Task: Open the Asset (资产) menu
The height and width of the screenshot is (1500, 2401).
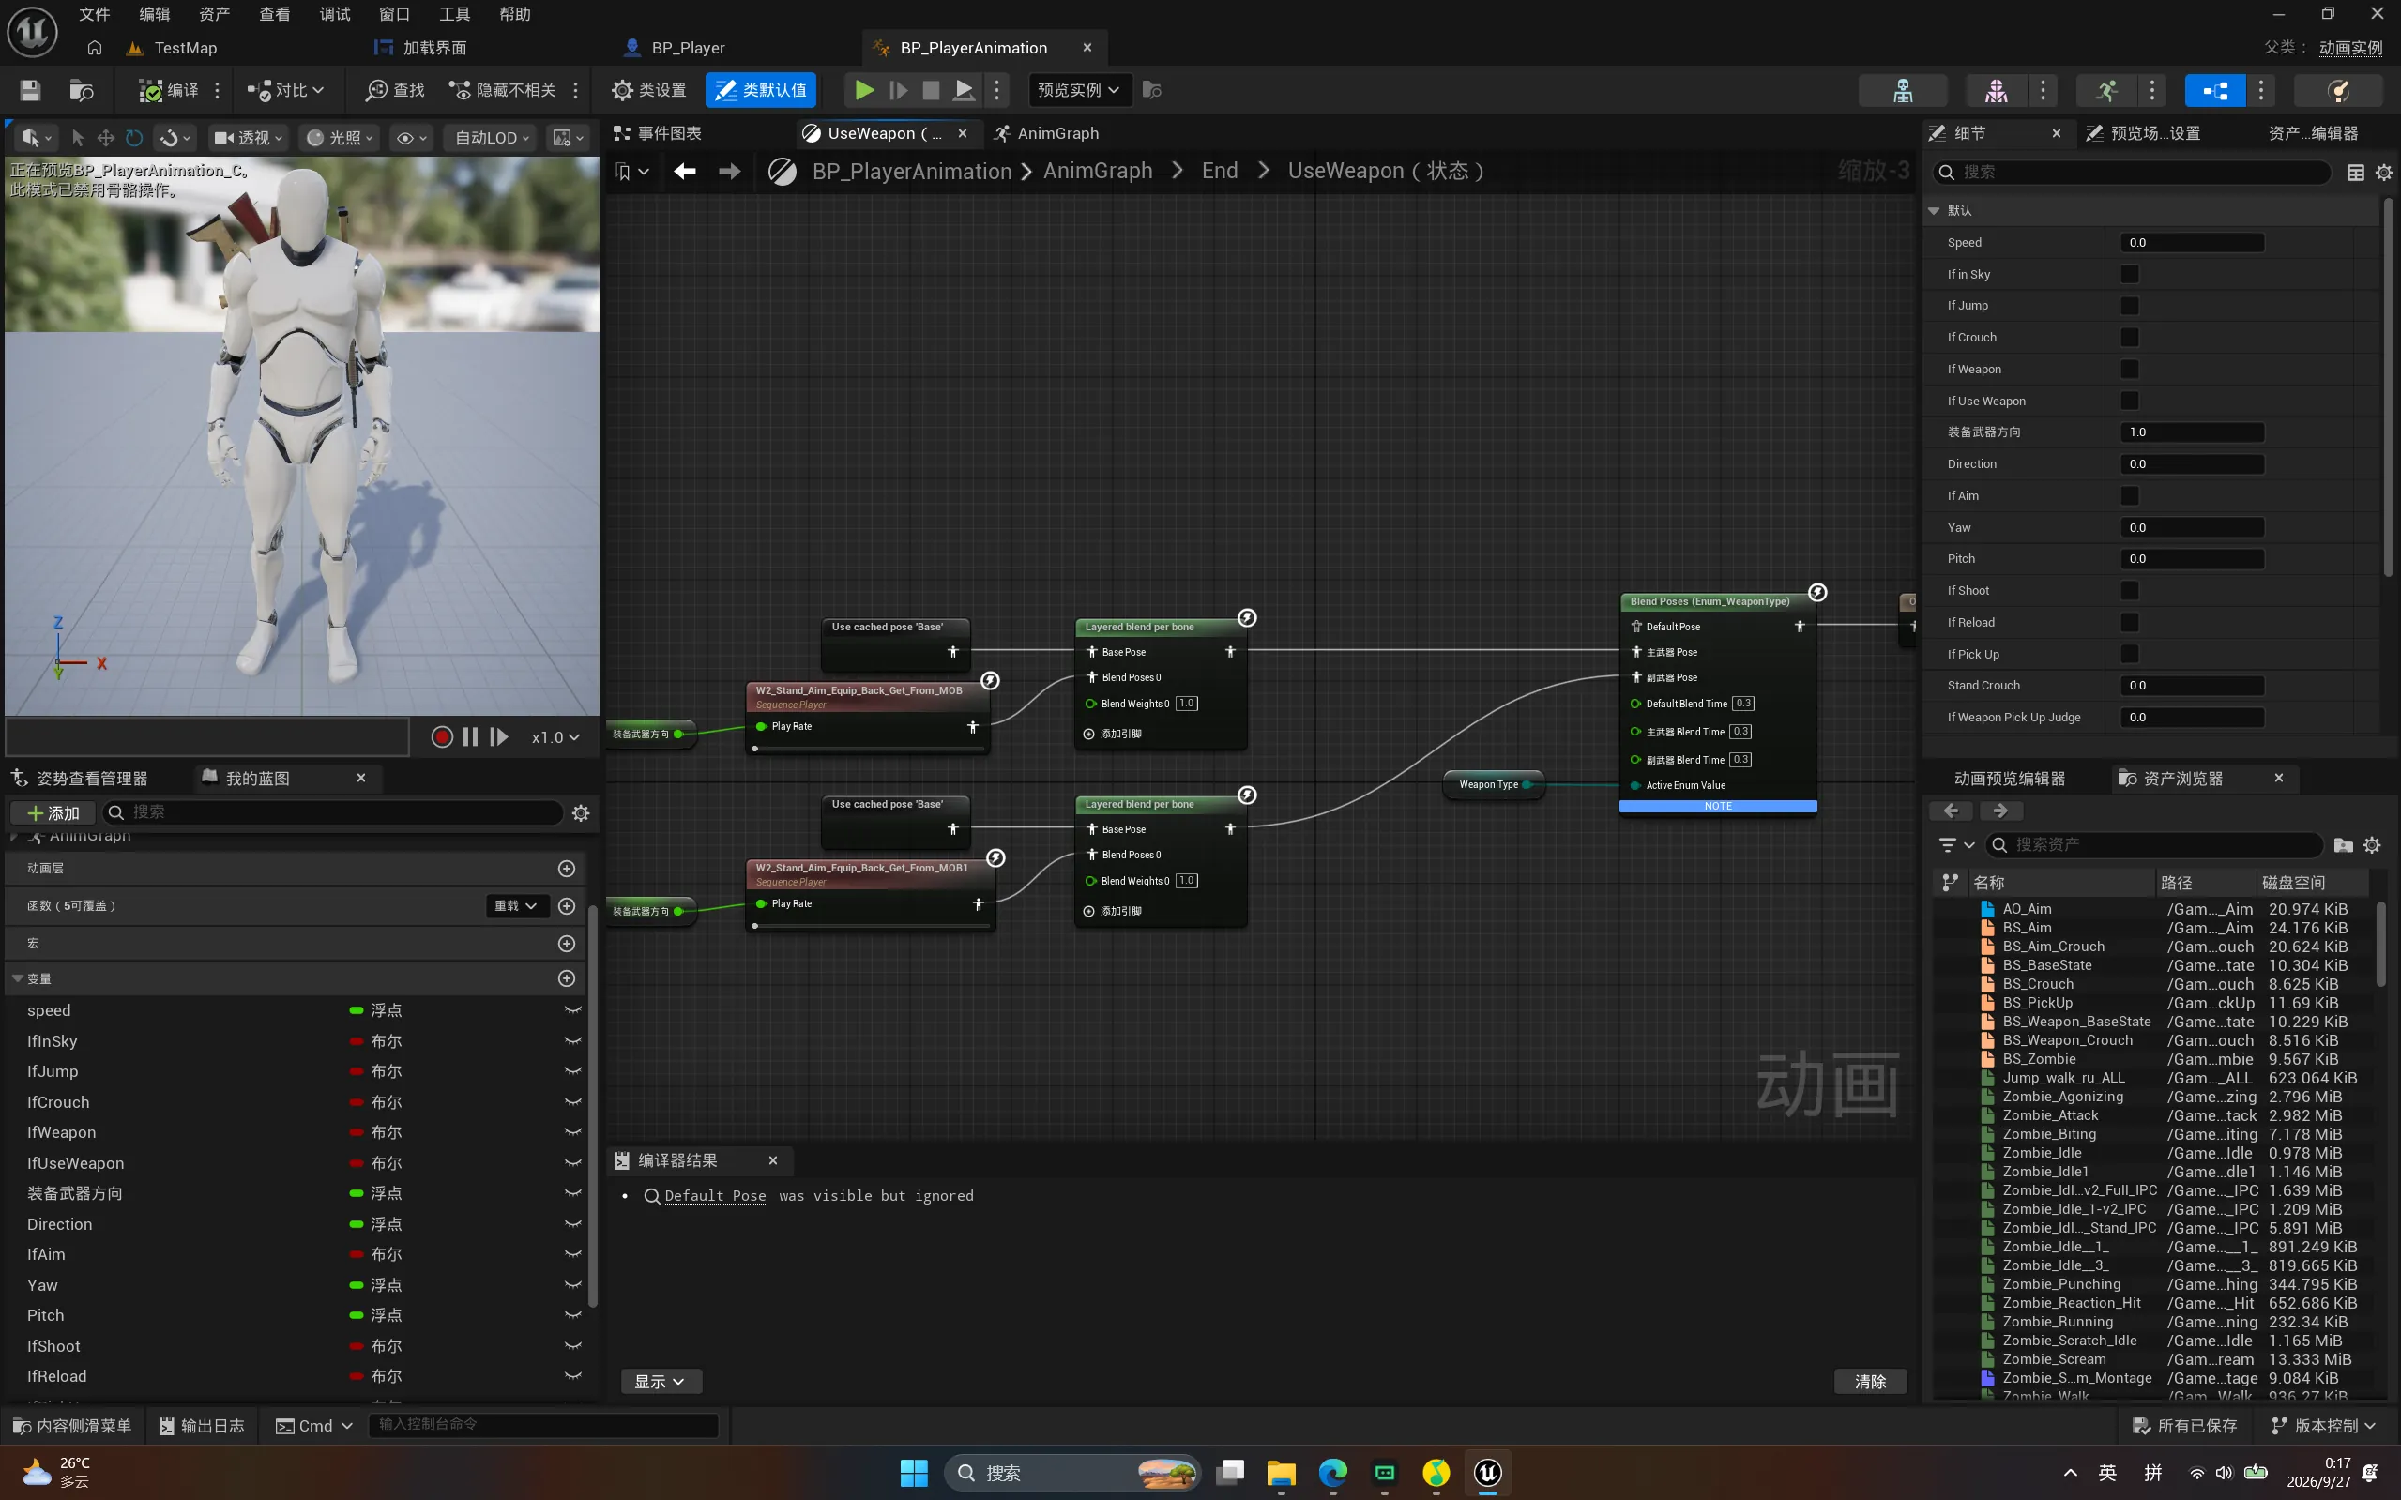Action: pos(214,14)
